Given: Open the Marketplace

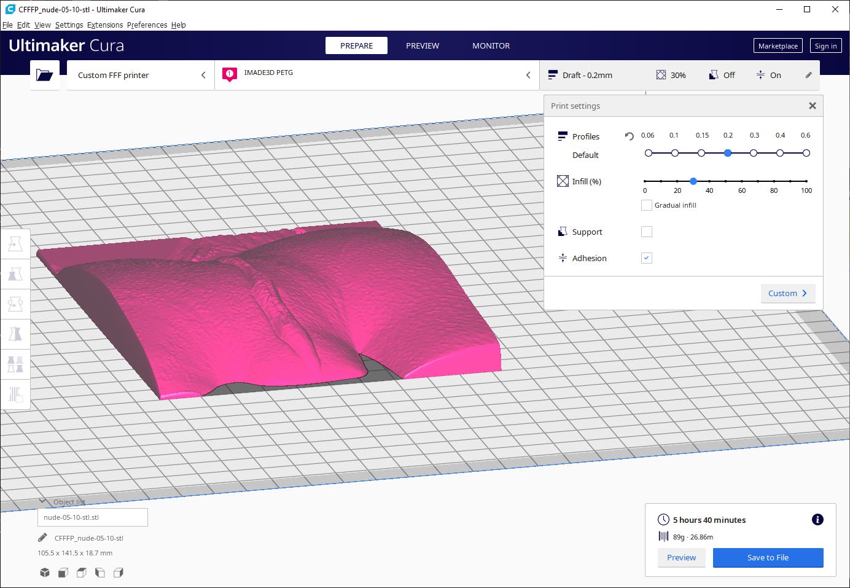Looking at the screenshot, I should pyautogui.click(x=778, y=46).
